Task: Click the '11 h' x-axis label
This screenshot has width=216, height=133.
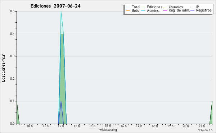Action: point(45,126)
